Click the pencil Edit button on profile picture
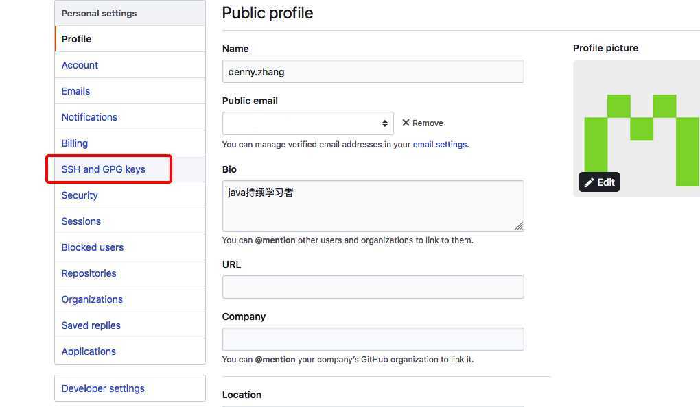 click(599, 182)
